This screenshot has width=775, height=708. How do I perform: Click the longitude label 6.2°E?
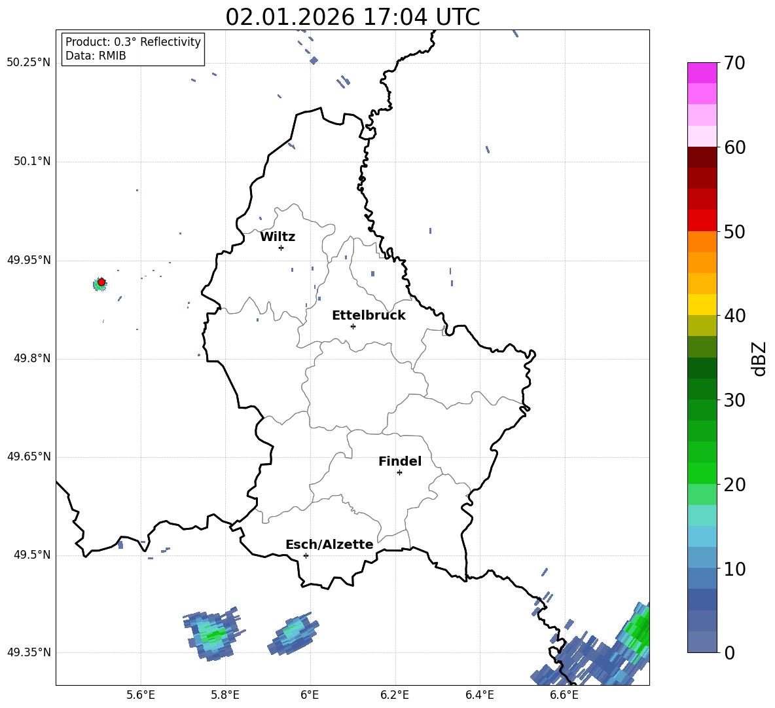click(395, 695)
